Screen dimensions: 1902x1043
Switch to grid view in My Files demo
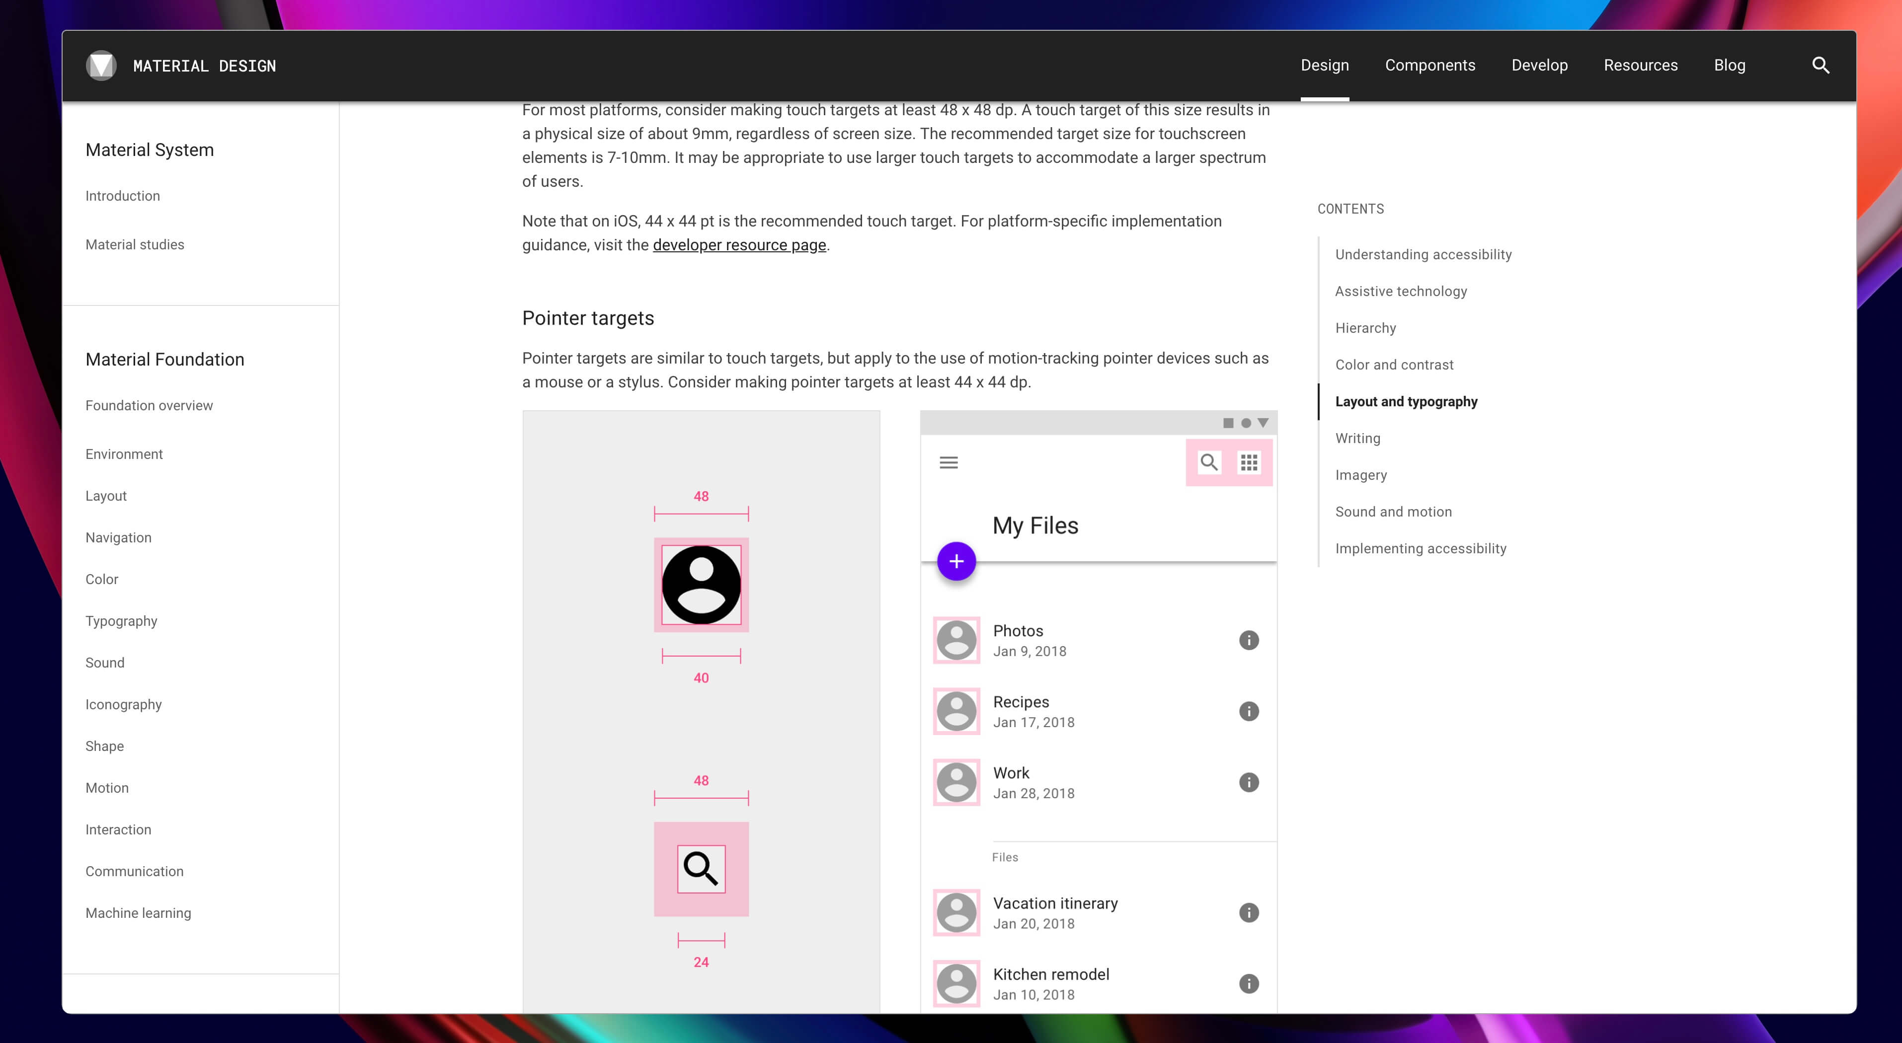point(1250,462)
